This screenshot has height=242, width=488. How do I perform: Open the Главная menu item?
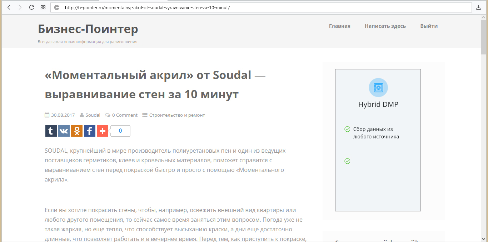(x=340, y=26)
